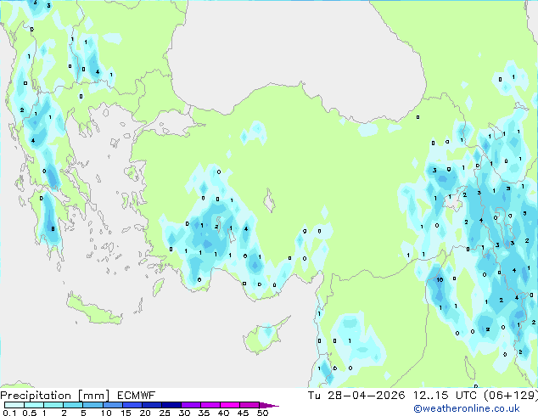Image resolution: width=538 pixels, height=416 pixels.
Task: Pick the 15–20 mm legend swatch
Action: (132, 405)
